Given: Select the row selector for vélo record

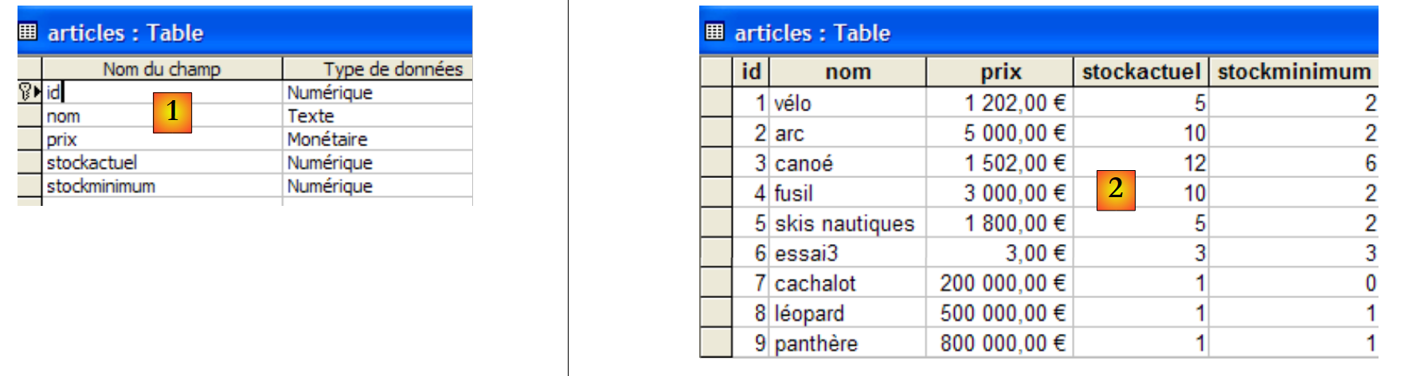Looking at the screenshot, I should click(x=716, y=103).
